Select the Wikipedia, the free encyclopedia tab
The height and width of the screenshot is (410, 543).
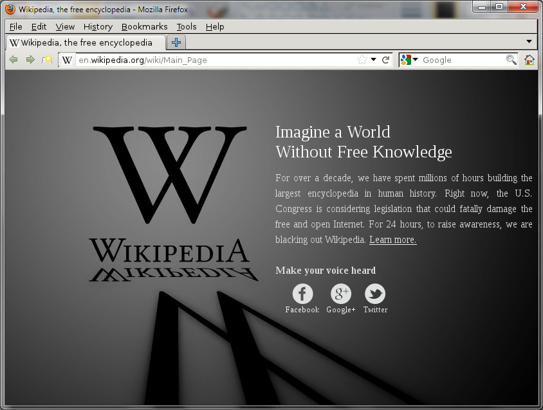pyautogui.click(x=86, y=42)
